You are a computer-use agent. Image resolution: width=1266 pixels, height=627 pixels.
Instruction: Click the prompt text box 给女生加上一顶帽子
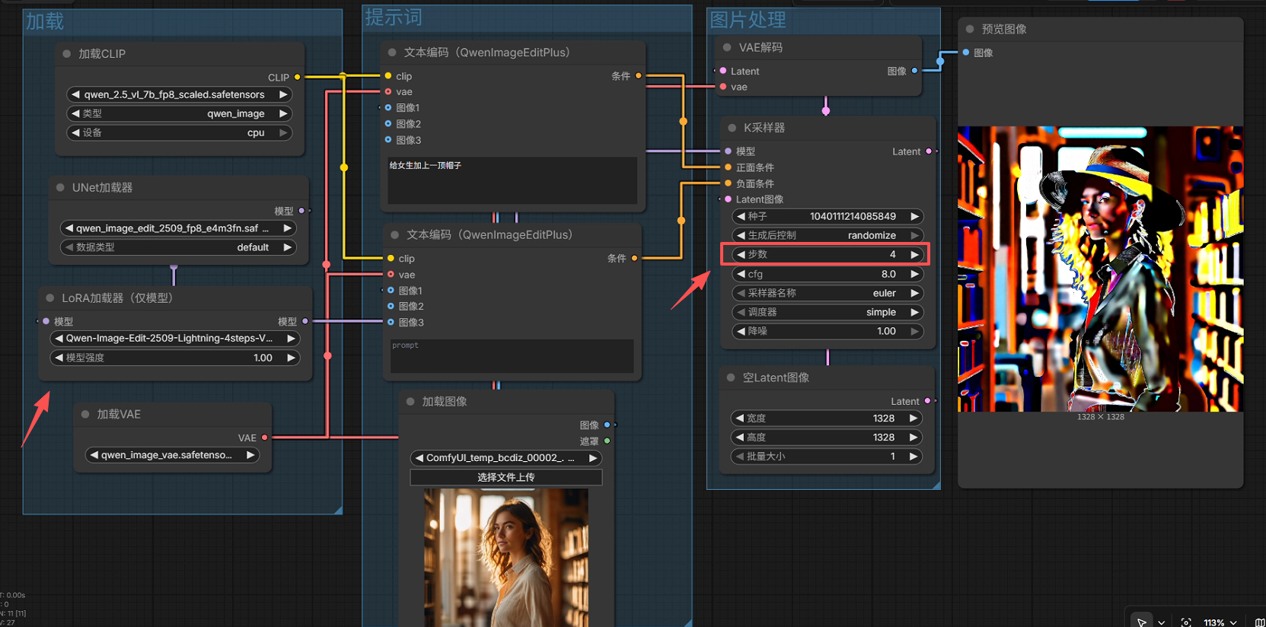click(512, 180)
